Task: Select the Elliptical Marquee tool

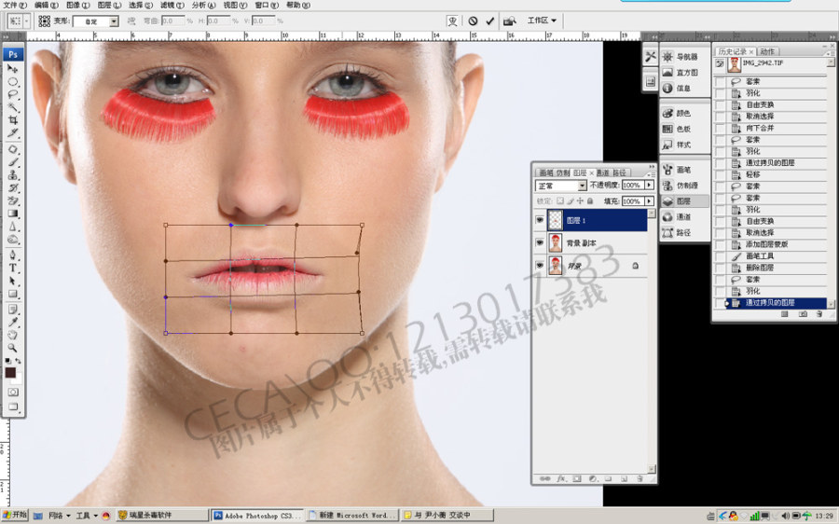Action: (x=13, y=82)
